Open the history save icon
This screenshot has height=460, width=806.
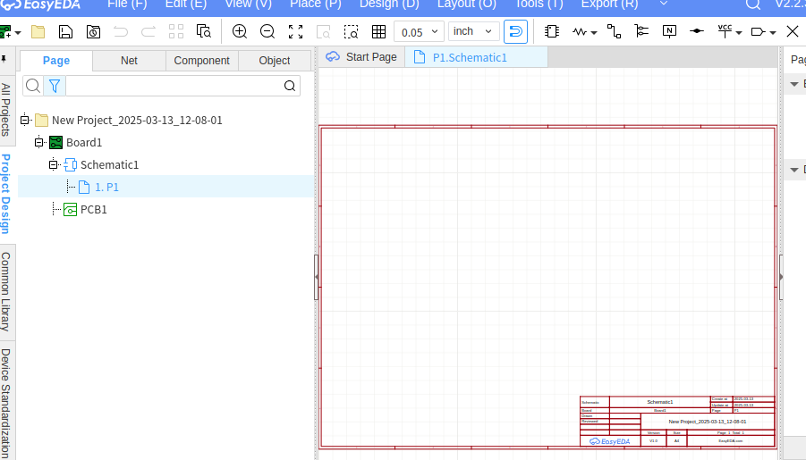pos(93,32)
